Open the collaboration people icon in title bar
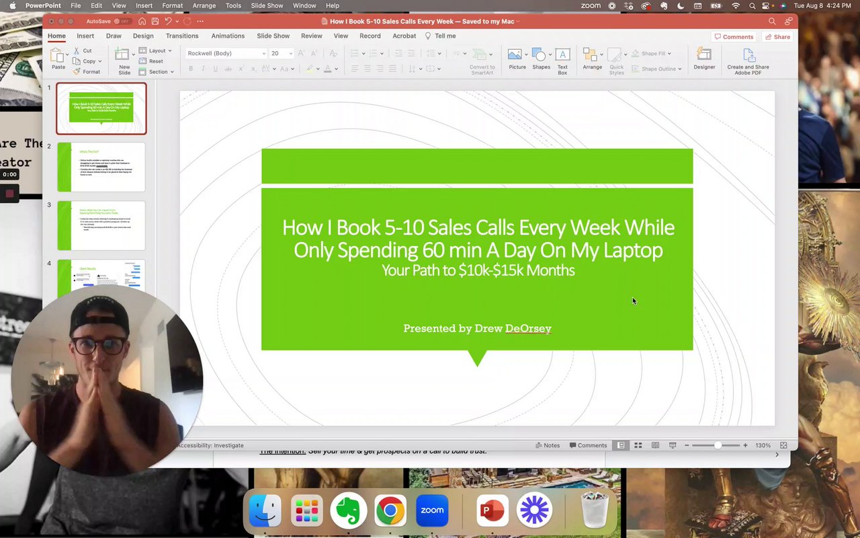This screenshot has height=538, width=860. click(x=788, y=22)
